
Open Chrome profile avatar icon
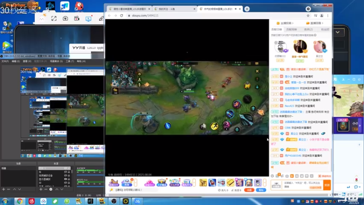pos(322,15)
